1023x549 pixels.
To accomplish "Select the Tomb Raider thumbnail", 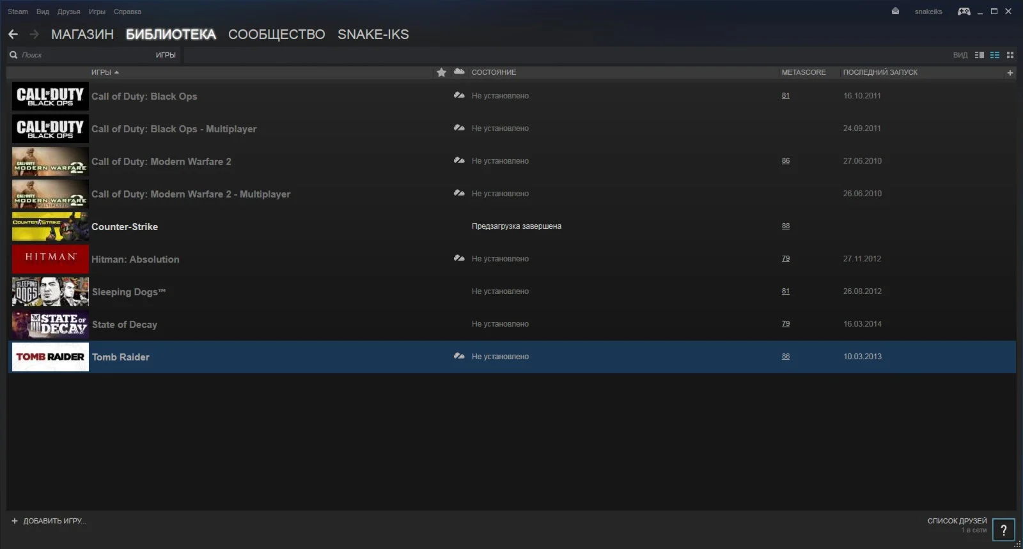I will coord(51,357).
